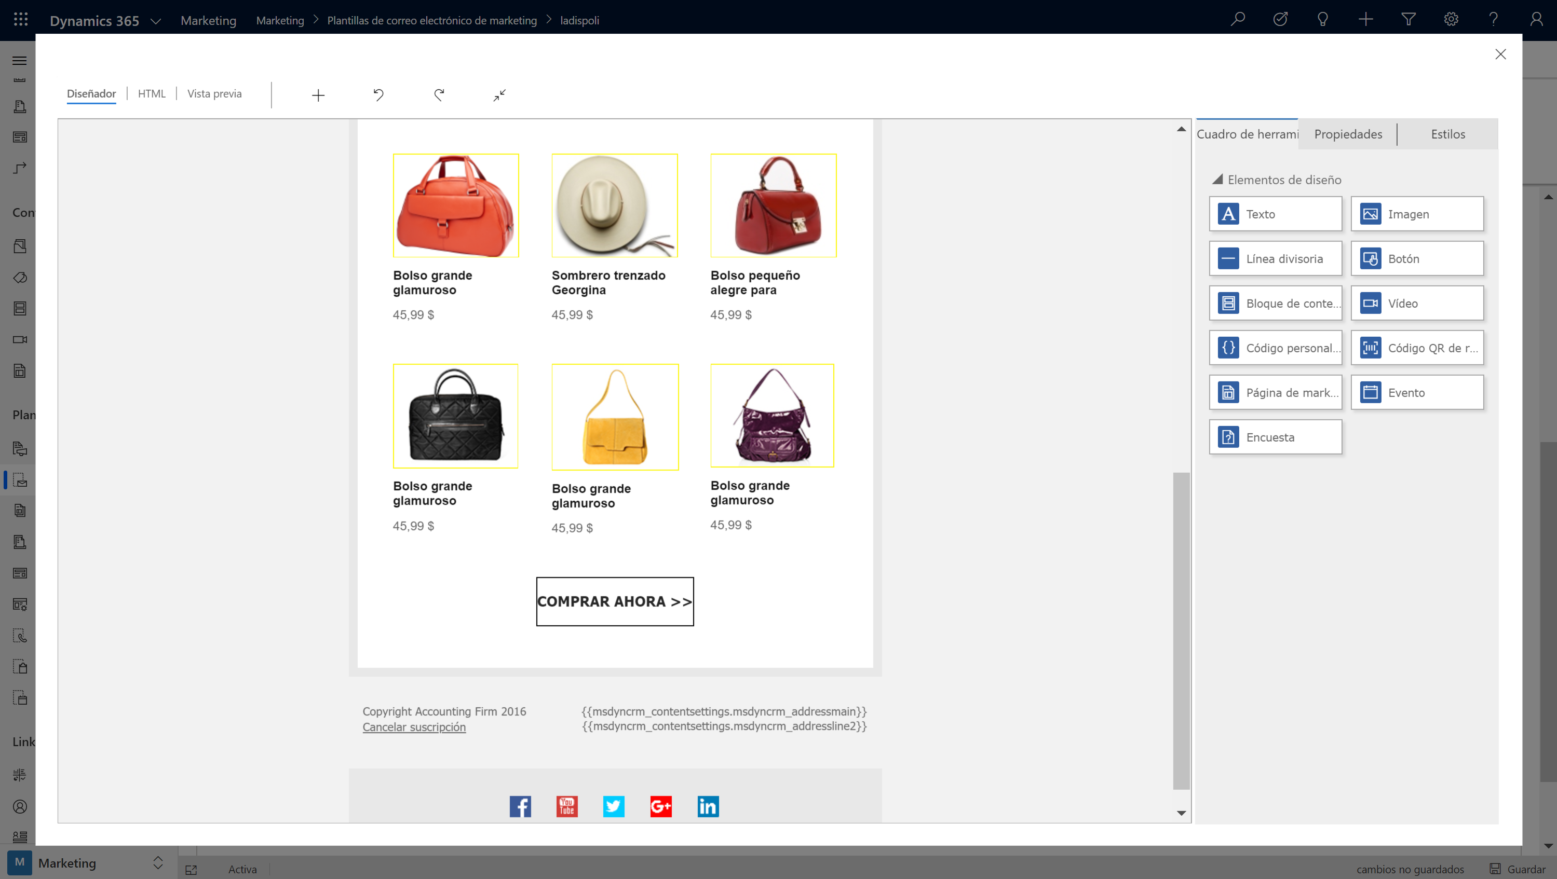Open the Dynamics 365 app dropdown chevron
This screenshot has width=1557, height=879.
coord(155,21)
